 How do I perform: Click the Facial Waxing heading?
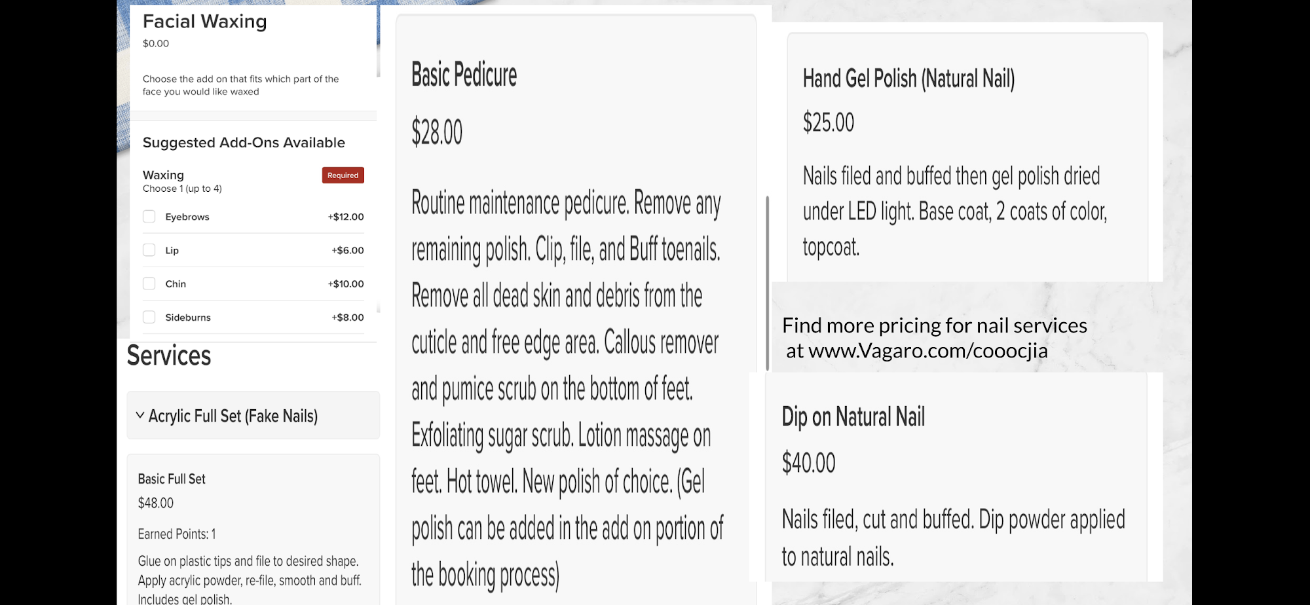click(x=204, y=22)
